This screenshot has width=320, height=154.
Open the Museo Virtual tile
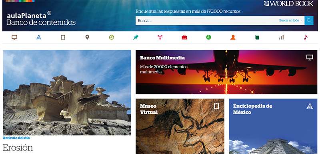pos(180,126)
